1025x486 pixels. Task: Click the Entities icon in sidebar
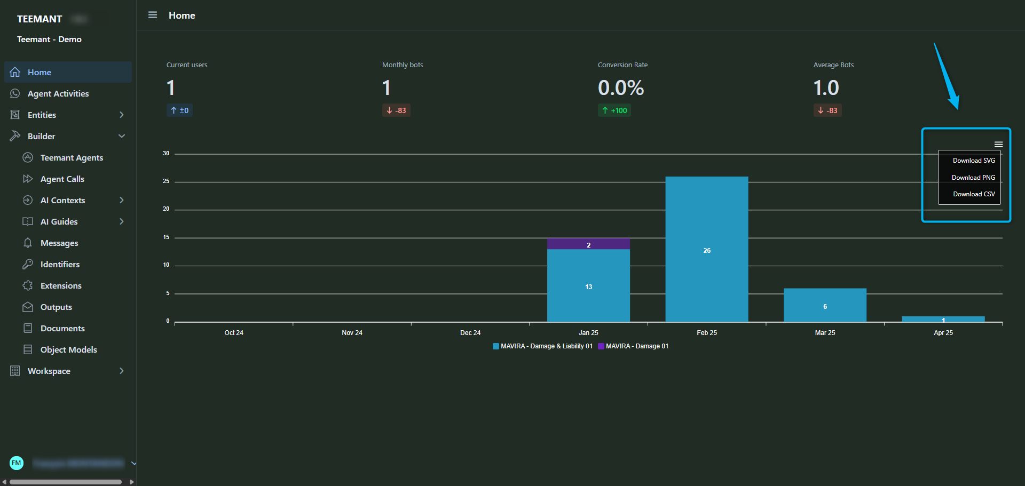15,115
